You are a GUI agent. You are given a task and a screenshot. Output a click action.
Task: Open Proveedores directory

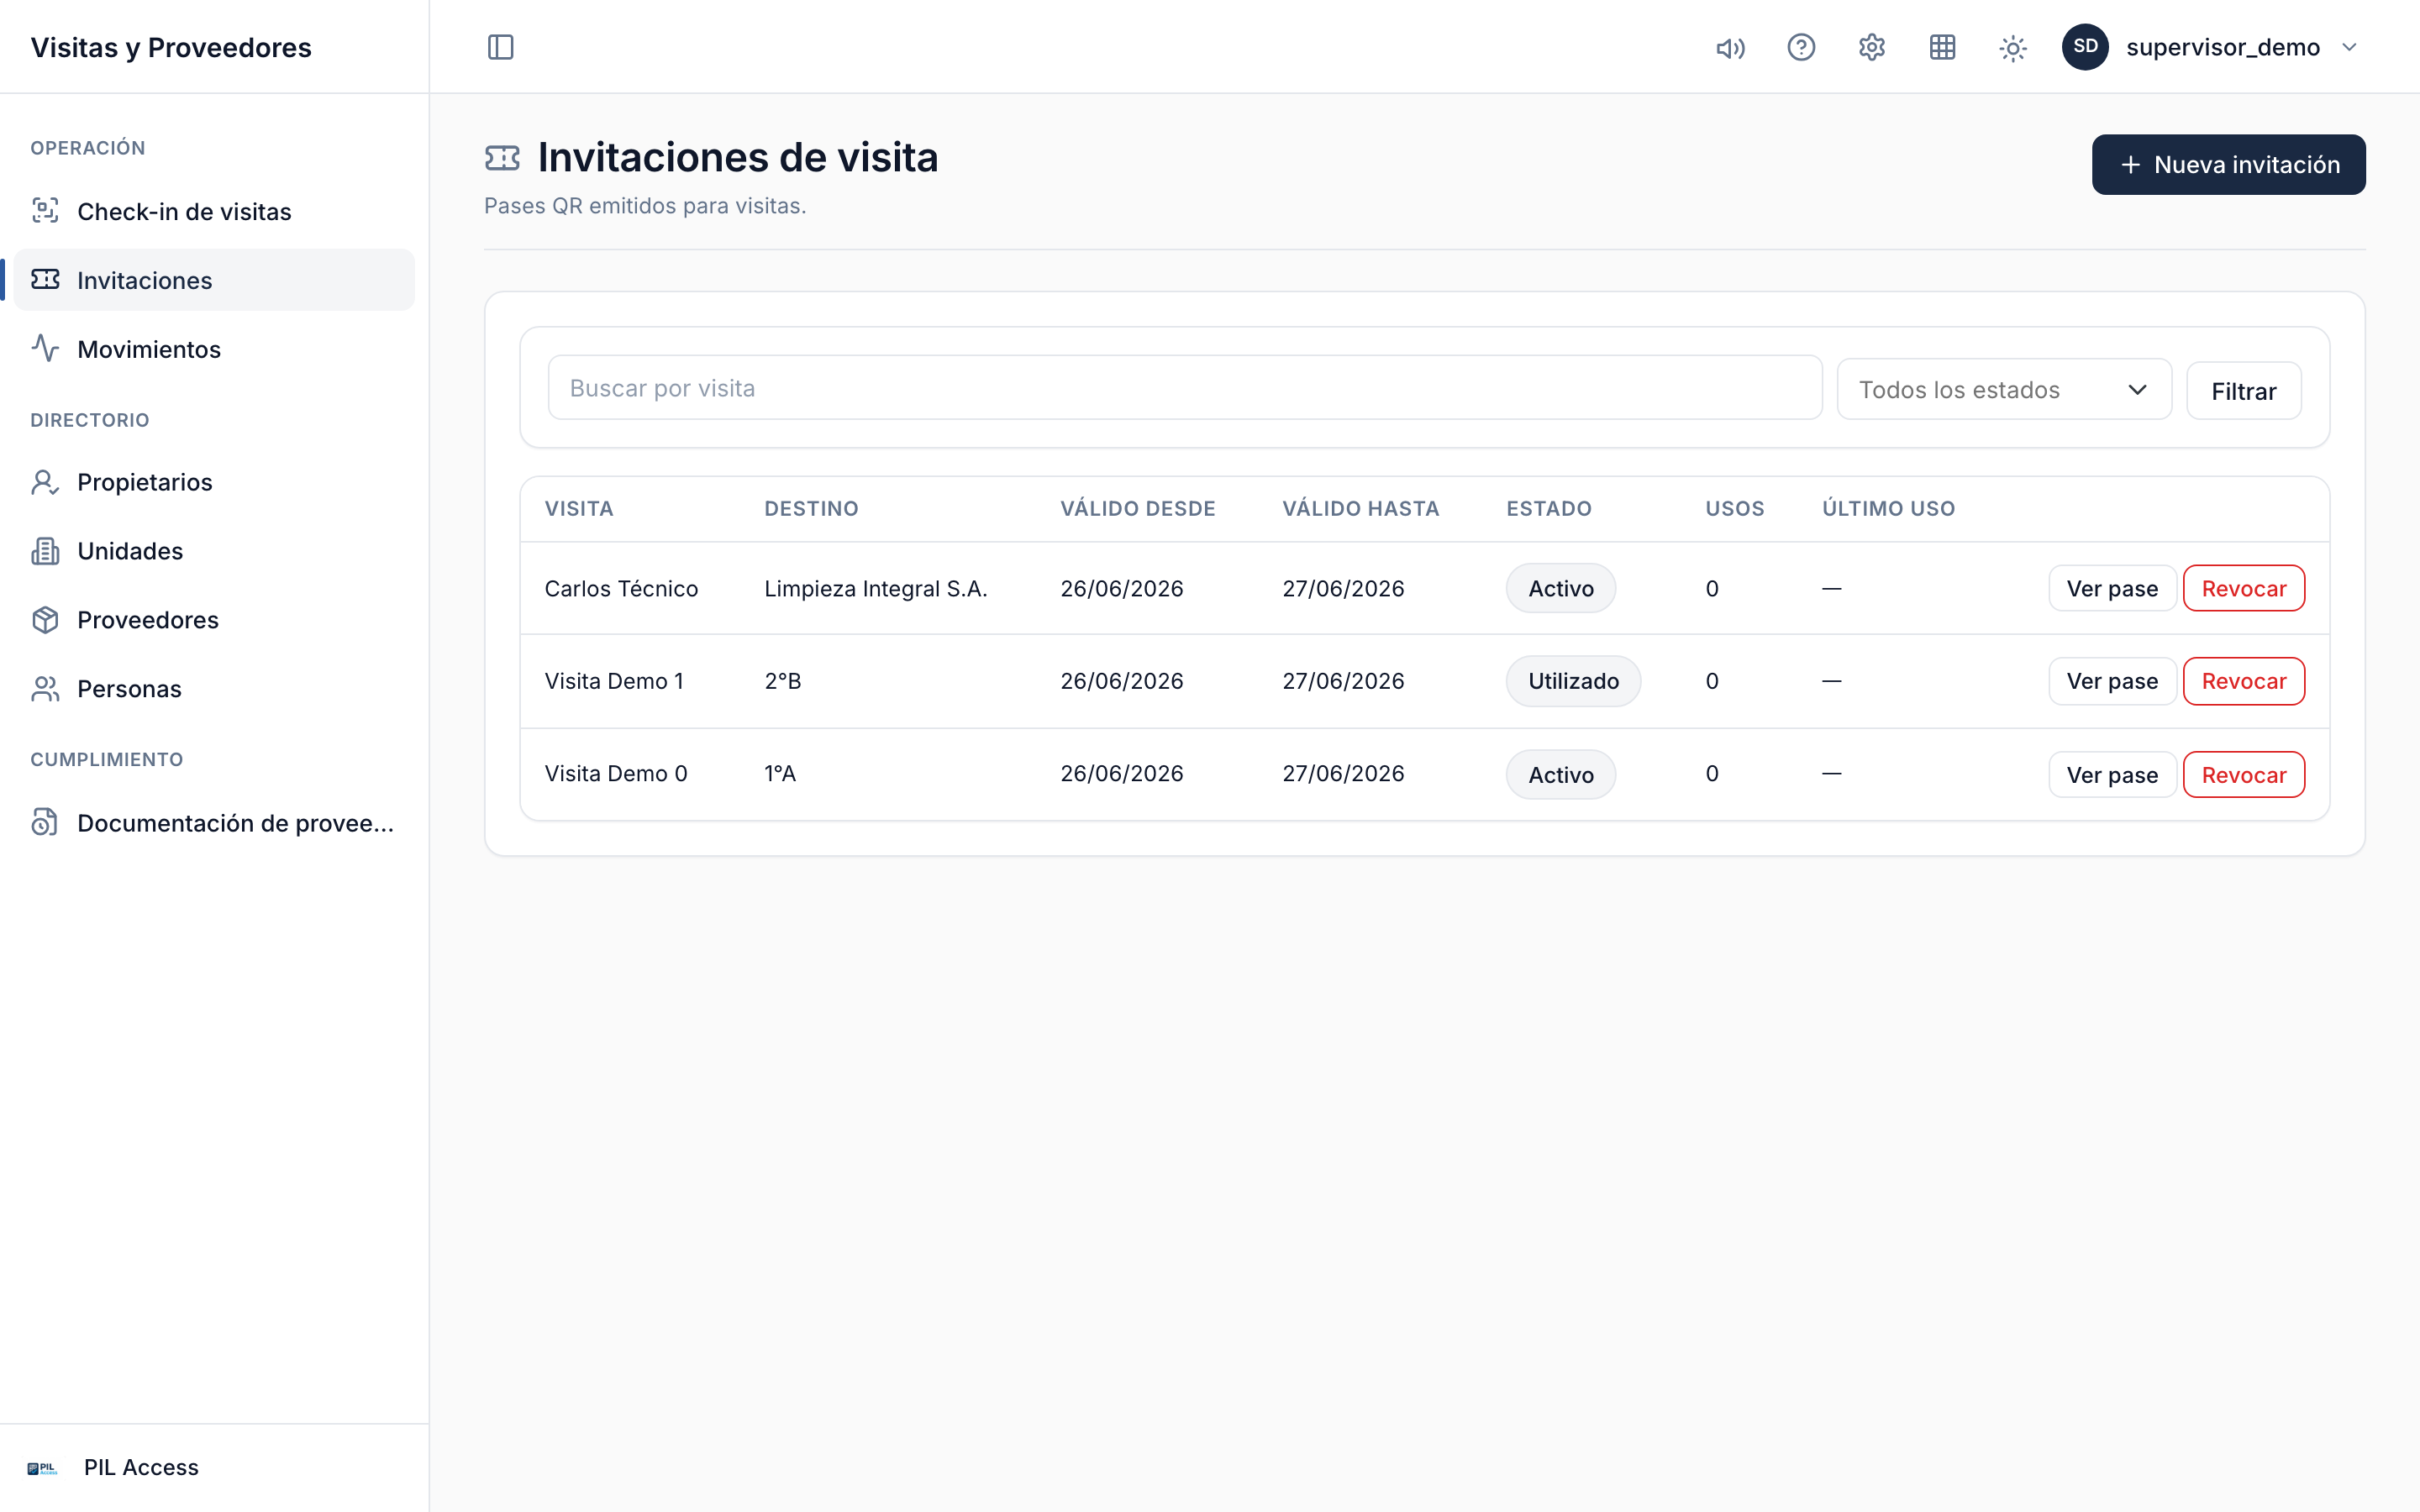point(214,620)
